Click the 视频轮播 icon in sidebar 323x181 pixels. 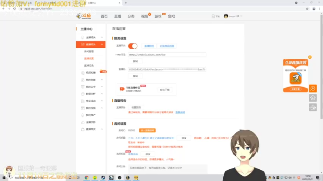click(x=83, y=73)
